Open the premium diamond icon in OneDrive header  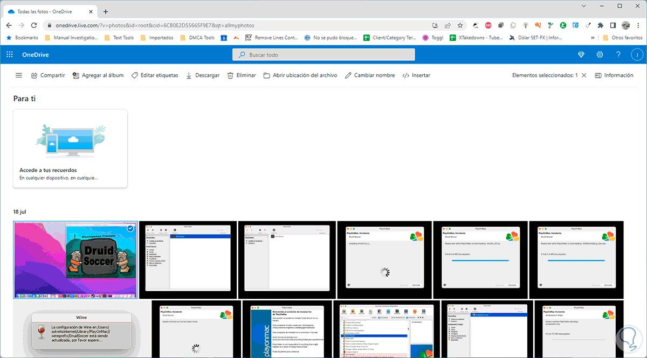tap(581, 55)
